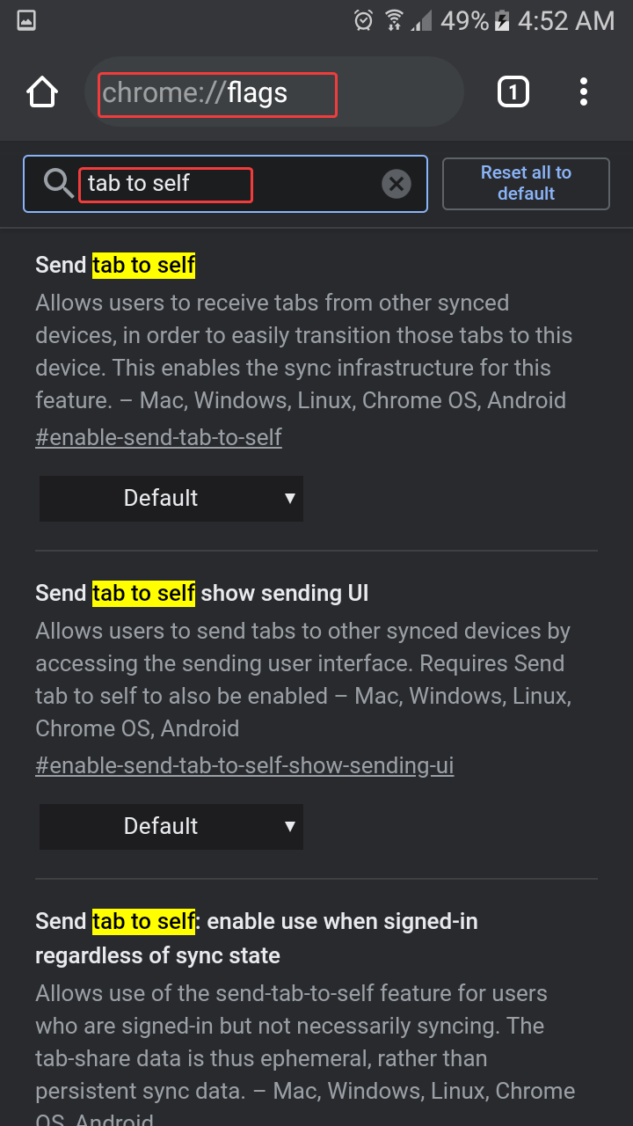Tap the Wi-Fi status icon
The image size is (633, 1126).
394,21
